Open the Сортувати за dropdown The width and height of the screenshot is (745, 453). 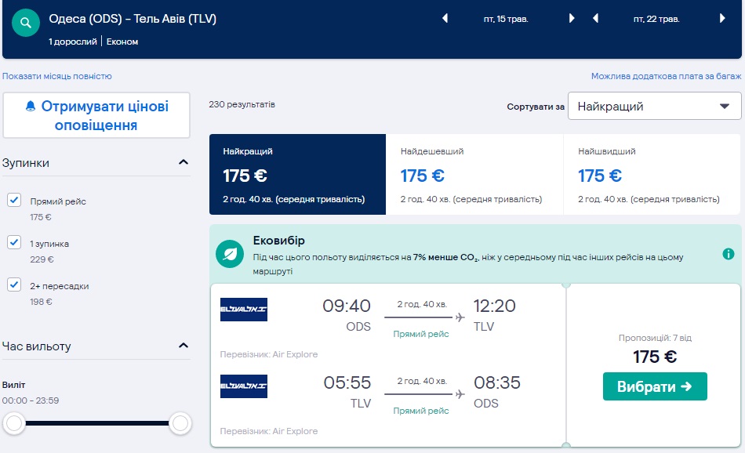[654, 107]
